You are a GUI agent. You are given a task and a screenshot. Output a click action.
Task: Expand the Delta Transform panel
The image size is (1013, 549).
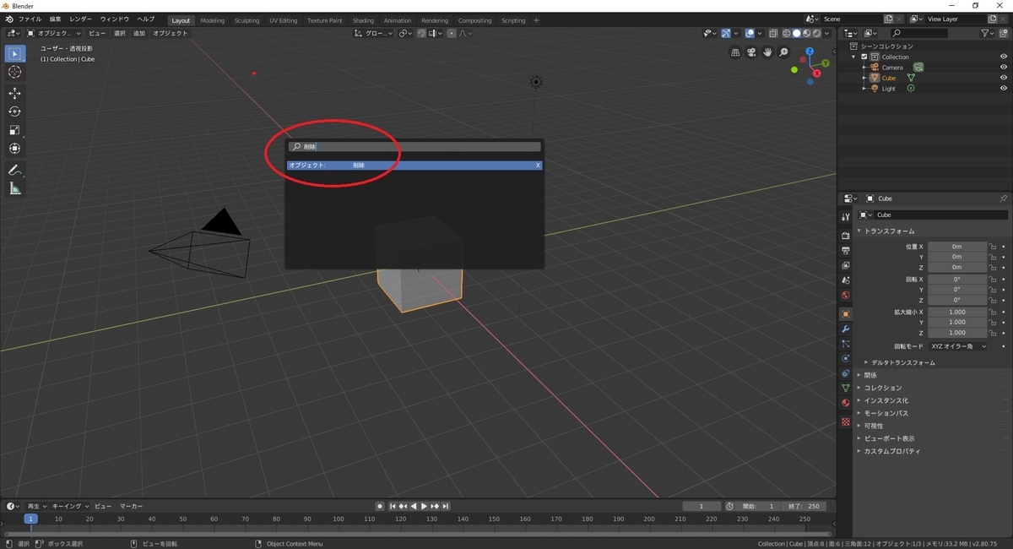[902, 362]
